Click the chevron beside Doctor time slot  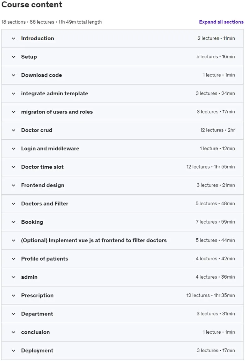point(14,167)
